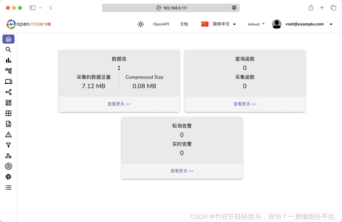The image size is (342, 222).
Task: Toggle dark mode with the sun icon
Action: [141, 24]
